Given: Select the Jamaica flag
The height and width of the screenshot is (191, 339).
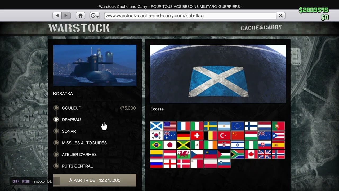Looking at the screenshot, I should 183,145.
